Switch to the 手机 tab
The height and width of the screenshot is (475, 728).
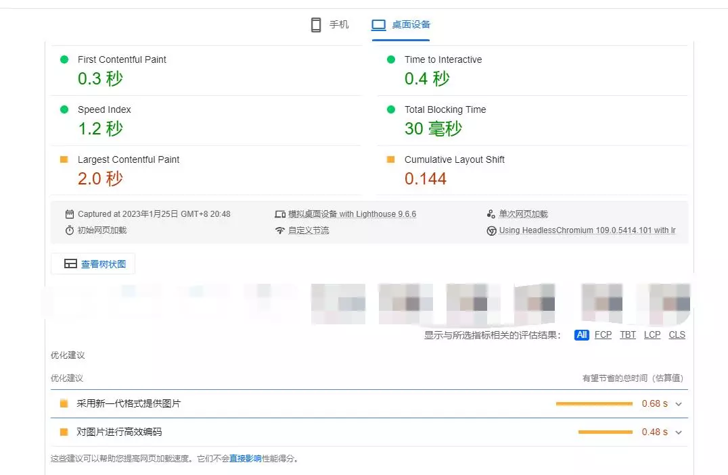click(339, 25)
